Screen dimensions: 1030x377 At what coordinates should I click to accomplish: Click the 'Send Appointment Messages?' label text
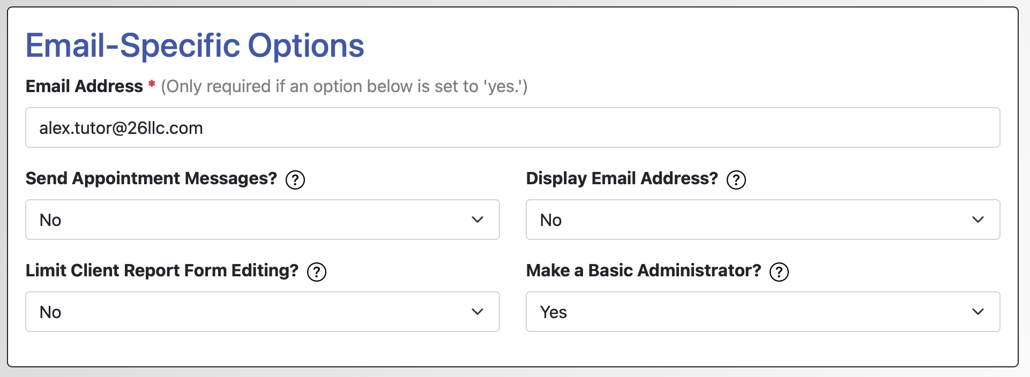151,178
